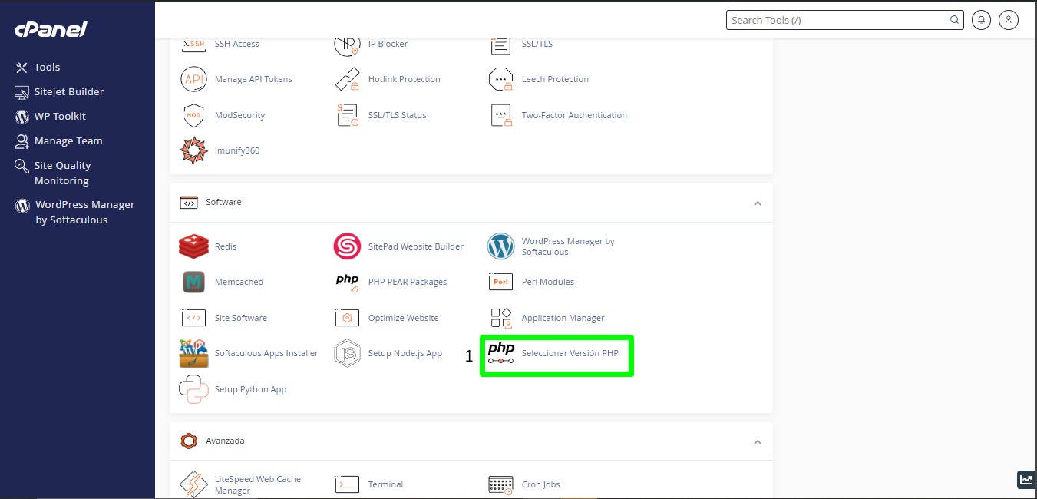Open LiteSpeed Web Cache Manager
Screen dimensions: 1037x499
258,484
